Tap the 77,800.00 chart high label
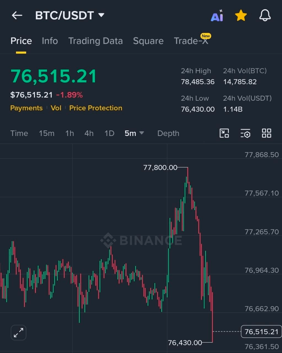The image size is (282, 353). pyautogui.click(x=160, y=167)
